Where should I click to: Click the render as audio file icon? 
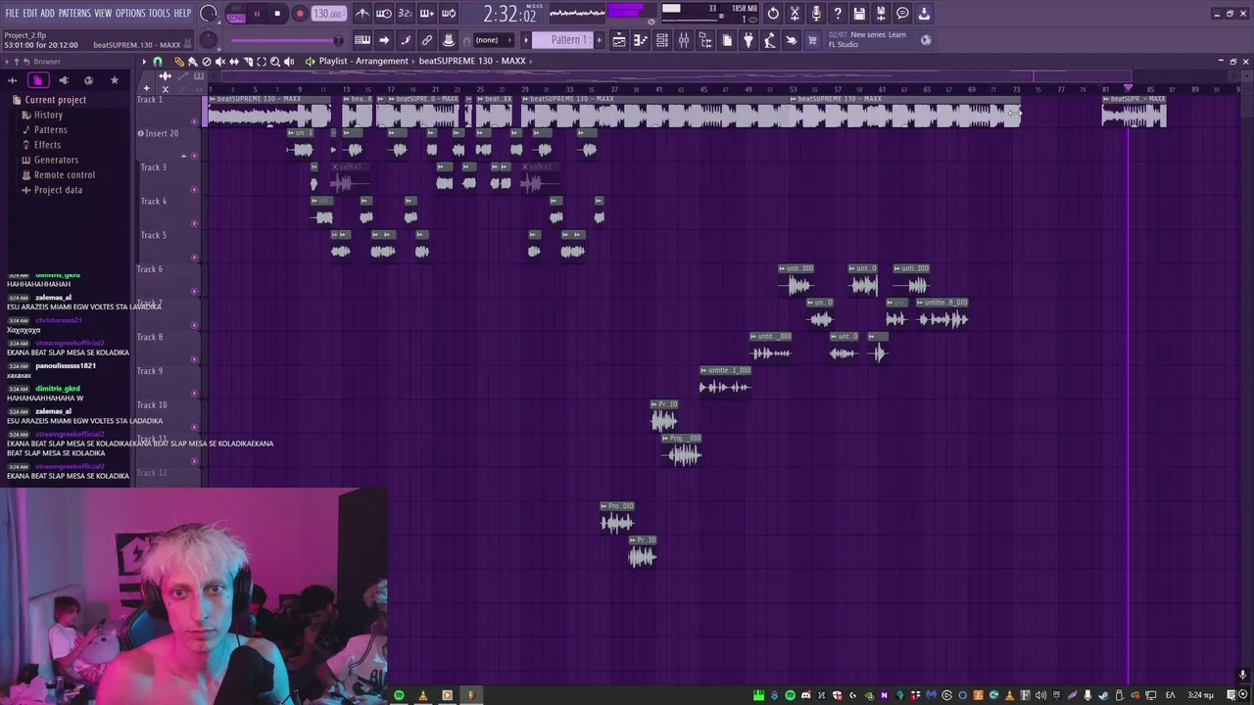(x=881, y=14)
